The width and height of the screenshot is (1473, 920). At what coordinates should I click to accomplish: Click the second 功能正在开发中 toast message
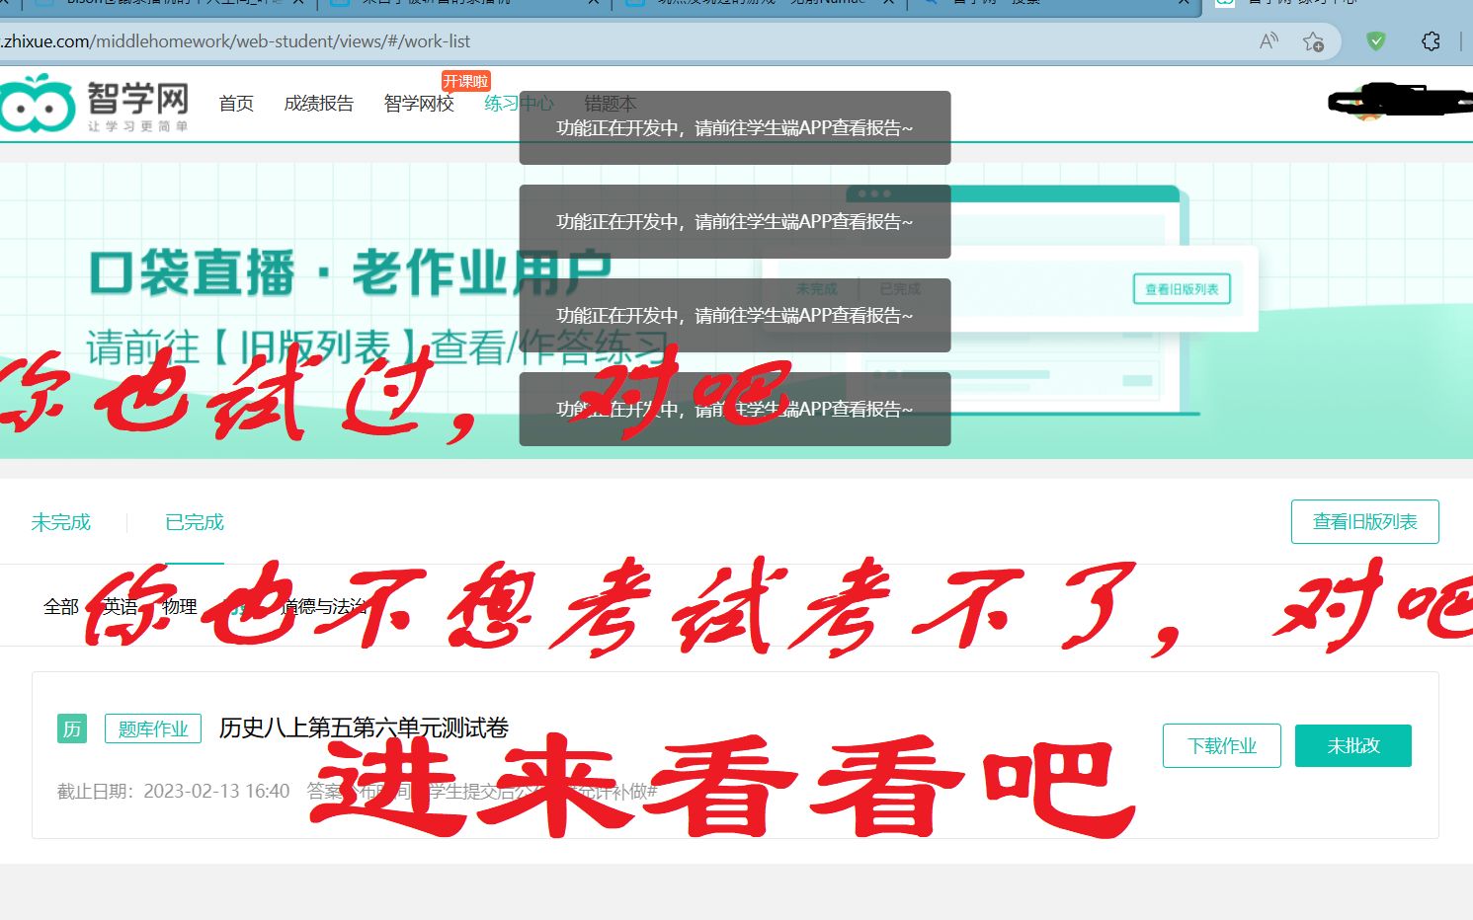pos(735,221)
